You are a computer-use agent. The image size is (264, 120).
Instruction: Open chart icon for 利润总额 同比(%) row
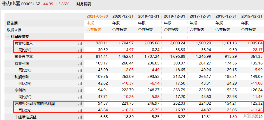pos(80,83)
